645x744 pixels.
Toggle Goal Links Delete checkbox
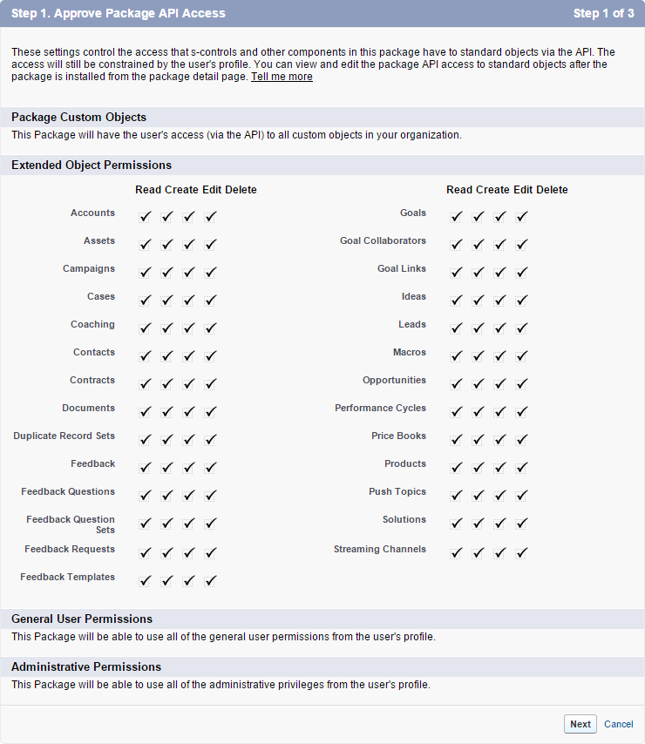tap(522, 273)
